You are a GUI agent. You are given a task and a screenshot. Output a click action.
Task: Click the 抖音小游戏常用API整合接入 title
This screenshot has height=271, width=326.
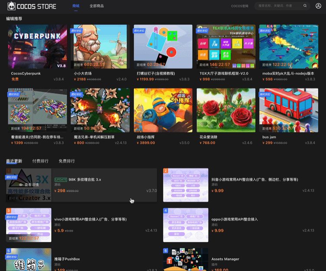coord(255,180)
